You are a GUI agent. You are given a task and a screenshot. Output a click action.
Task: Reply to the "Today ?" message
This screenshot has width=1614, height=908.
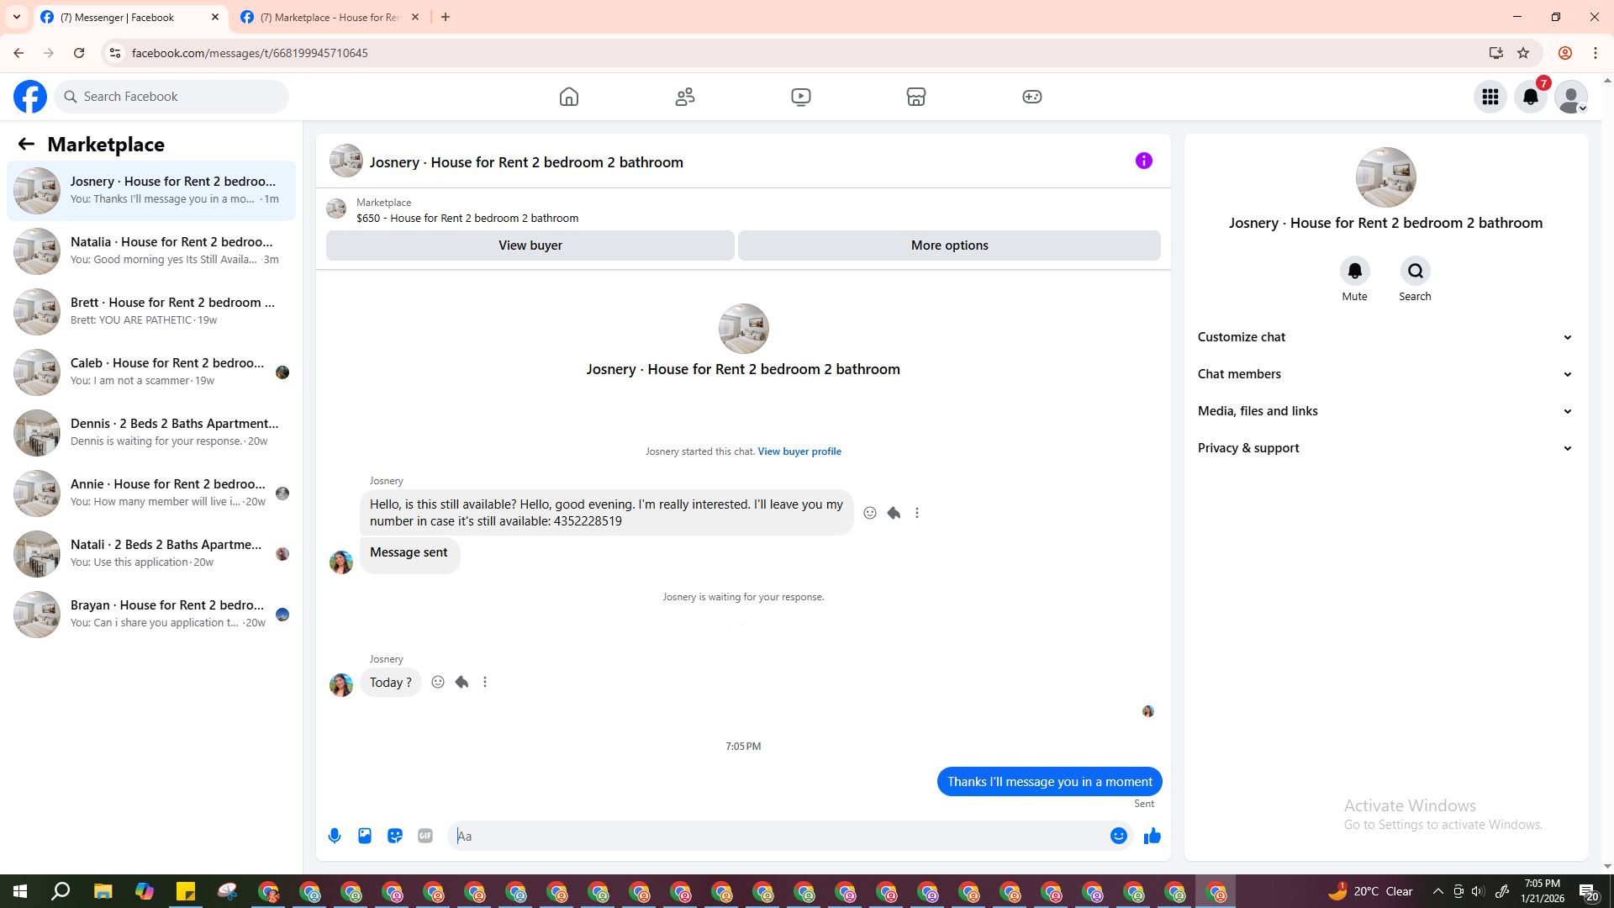[x=462, y=682]
